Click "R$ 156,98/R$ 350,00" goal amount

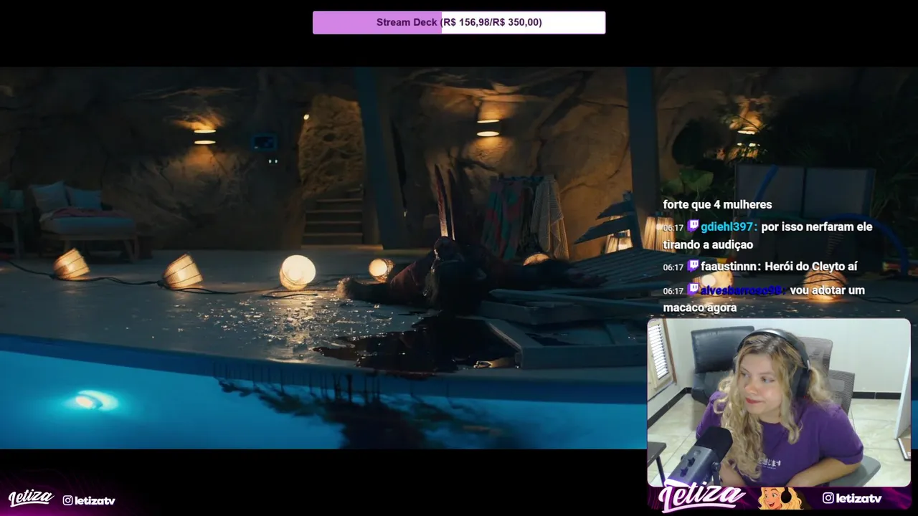(x=492, y=22)
